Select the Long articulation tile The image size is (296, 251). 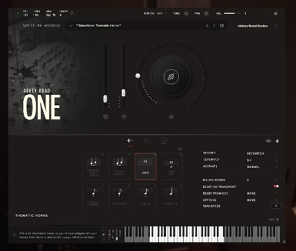coord(146,166)
